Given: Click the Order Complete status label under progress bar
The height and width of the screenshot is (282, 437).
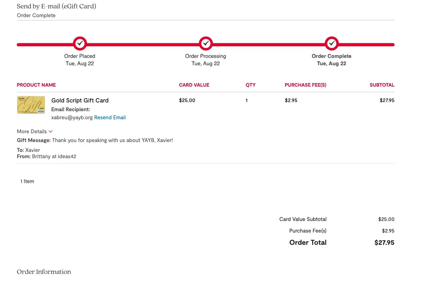Looking at the screenshot, I should tap(331, 56).
